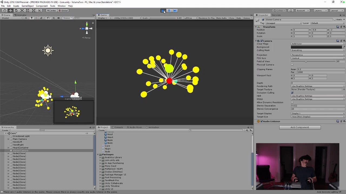
Task: Enable the Physical Camera checkbox
Action: tap(292, 65)
